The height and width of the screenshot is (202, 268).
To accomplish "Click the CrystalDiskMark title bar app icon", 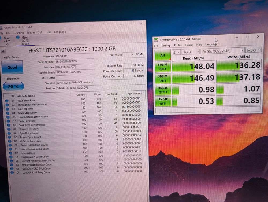I will 156,40.
